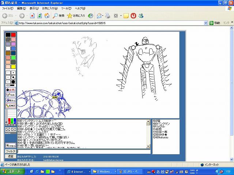Click the 移動 Go button

(215, 23)
